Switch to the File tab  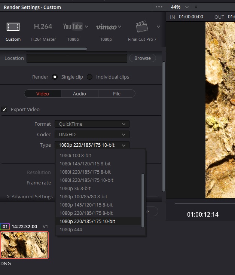click(x=117, y=94)
